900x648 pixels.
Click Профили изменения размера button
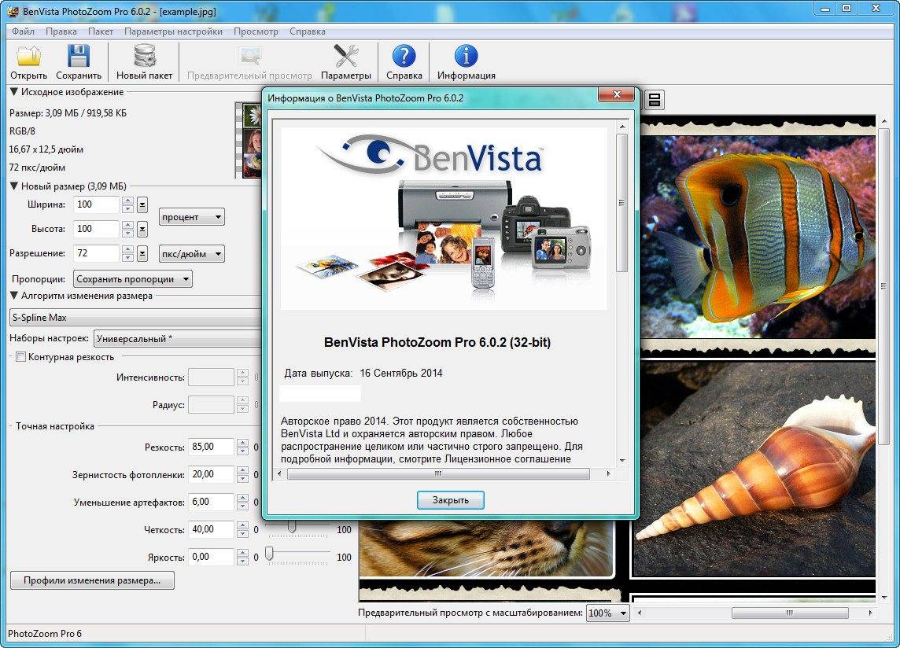(92, 580)
